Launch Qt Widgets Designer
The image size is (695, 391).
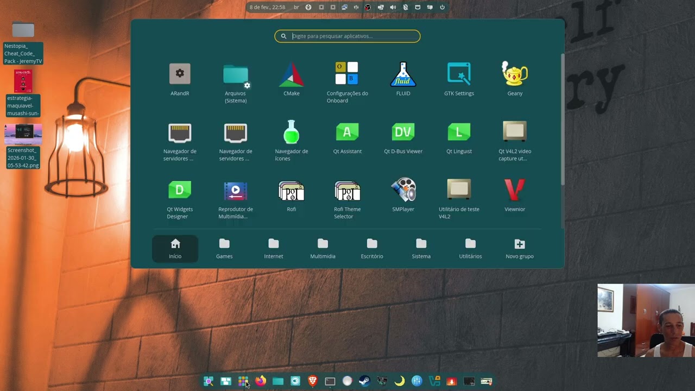(180, 199)
